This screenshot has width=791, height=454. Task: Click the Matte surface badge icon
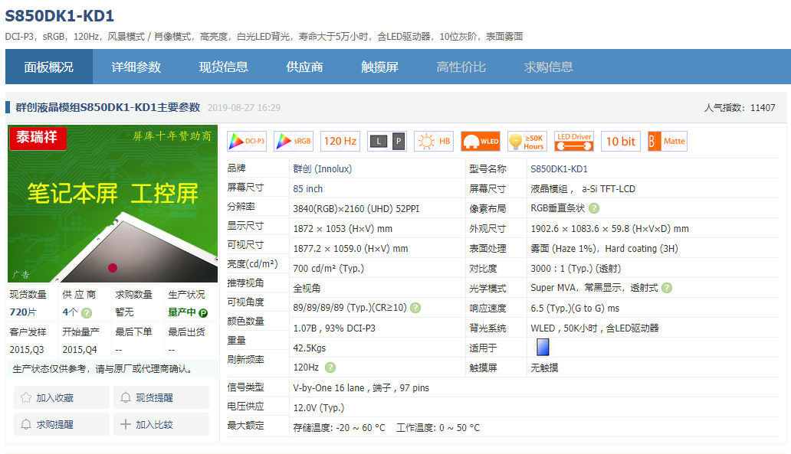(x=666, y=141)
